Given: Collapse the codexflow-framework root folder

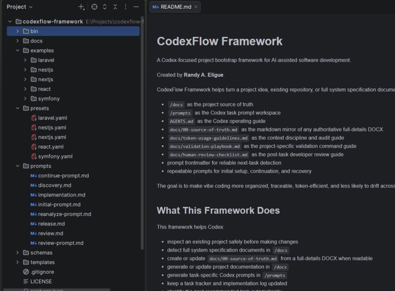Looking at the screenshot, I should pos(10,22).
